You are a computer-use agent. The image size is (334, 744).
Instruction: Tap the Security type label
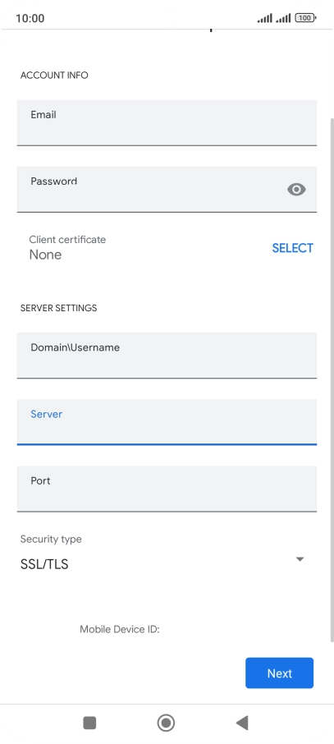(x=51, y=539)
